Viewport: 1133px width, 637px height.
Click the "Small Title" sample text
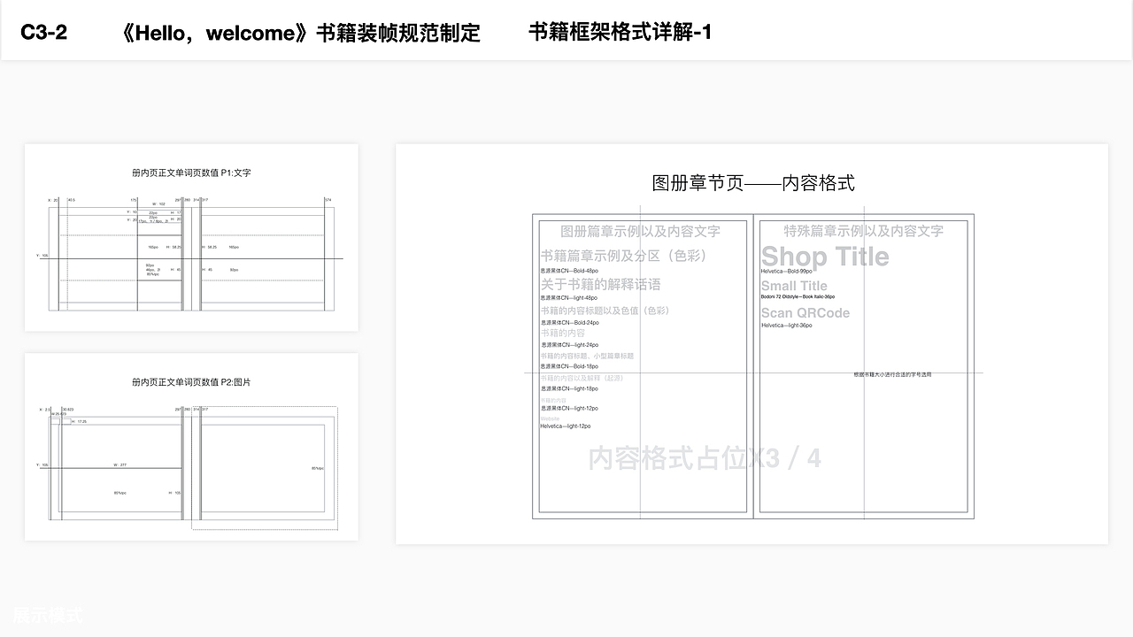click(794, 286)
